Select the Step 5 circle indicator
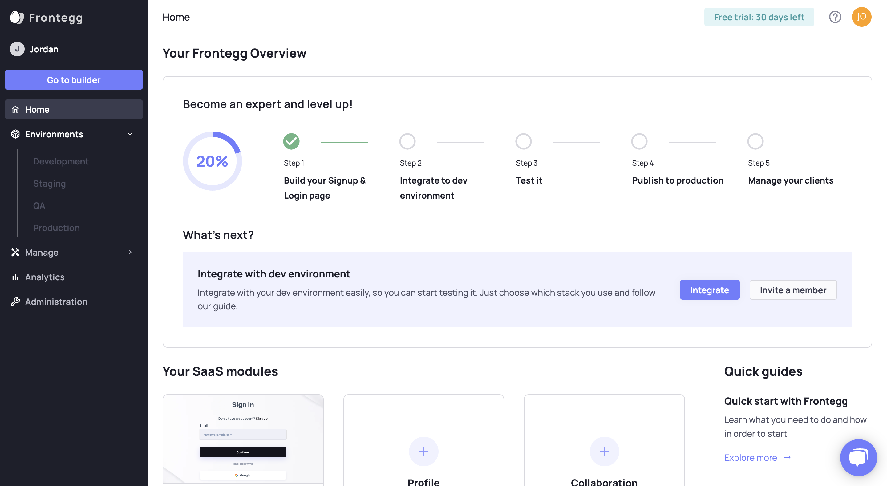Image resolution: width=887 pixels, height=486 pixels. 755,141
